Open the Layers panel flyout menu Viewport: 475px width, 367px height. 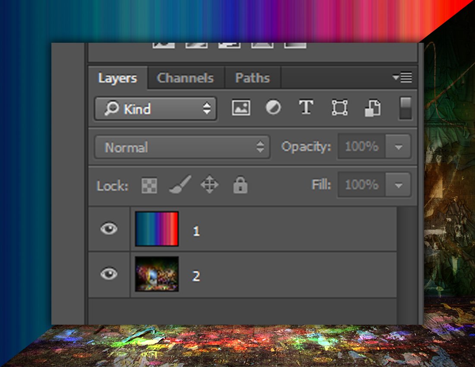[402, 78]
